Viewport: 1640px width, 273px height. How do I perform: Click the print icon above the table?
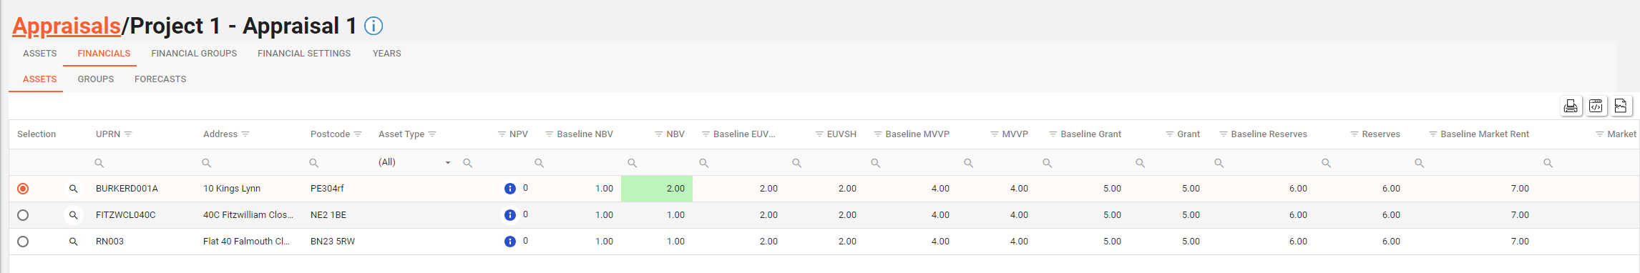pyautogui.click(x=1571, y=106)
